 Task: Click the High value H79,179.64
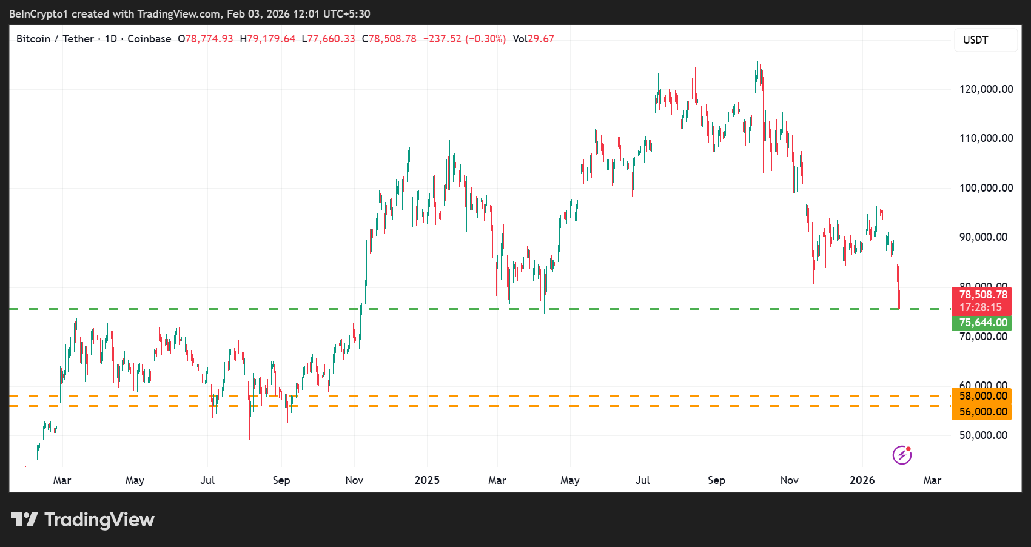(x=267, y=39)
